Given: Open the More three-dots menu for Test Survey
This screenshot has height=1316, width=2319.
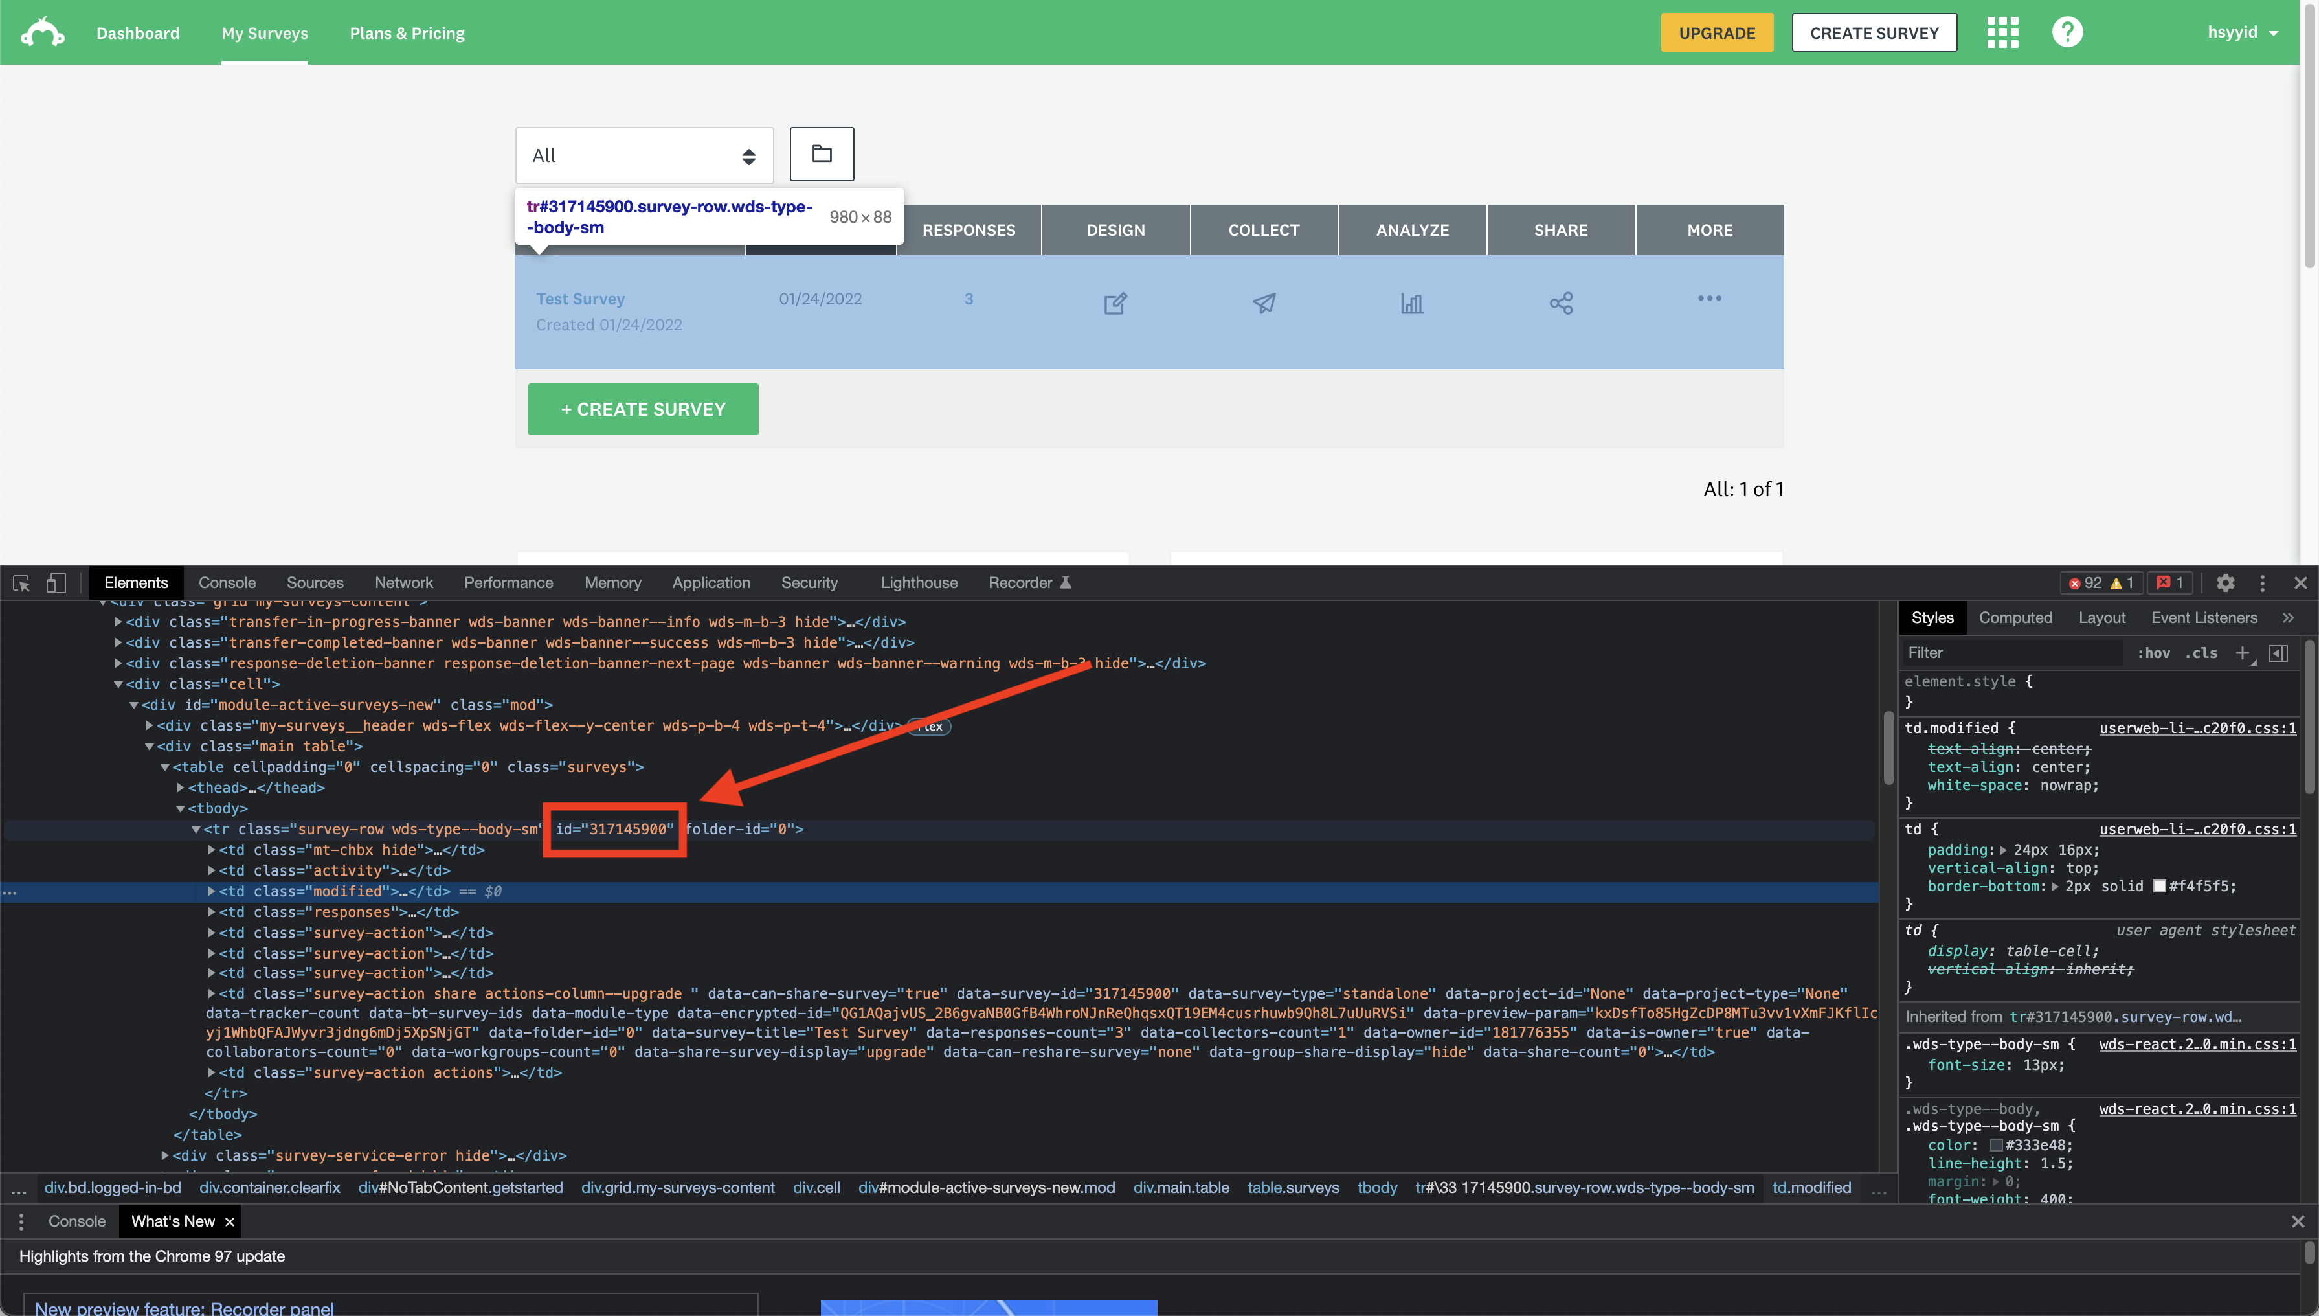Looking at the screenshot, I should [x=1709, y=299].
